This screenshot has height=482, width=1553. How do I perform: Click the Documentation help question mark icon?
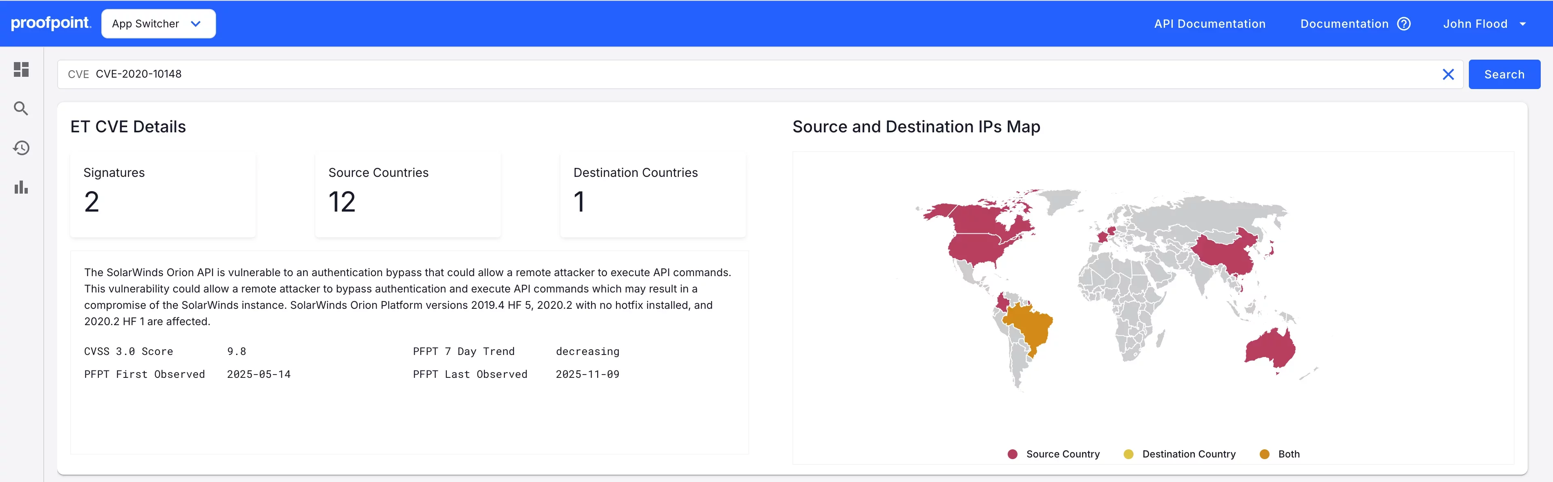pos(1404,24)
